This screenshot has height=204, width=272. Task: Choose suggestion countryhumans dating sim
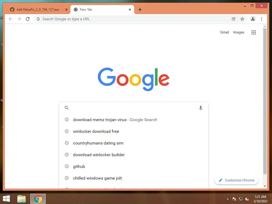134,143
